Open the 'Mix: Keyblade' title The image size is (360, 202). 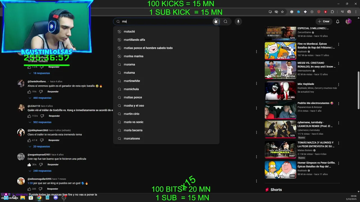click(x=306, y=84)
